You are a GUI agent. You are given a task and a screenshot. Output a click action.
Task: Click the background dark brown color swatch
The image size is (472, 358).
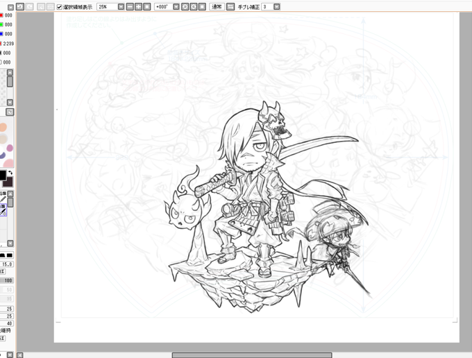[x=8, y=182]
